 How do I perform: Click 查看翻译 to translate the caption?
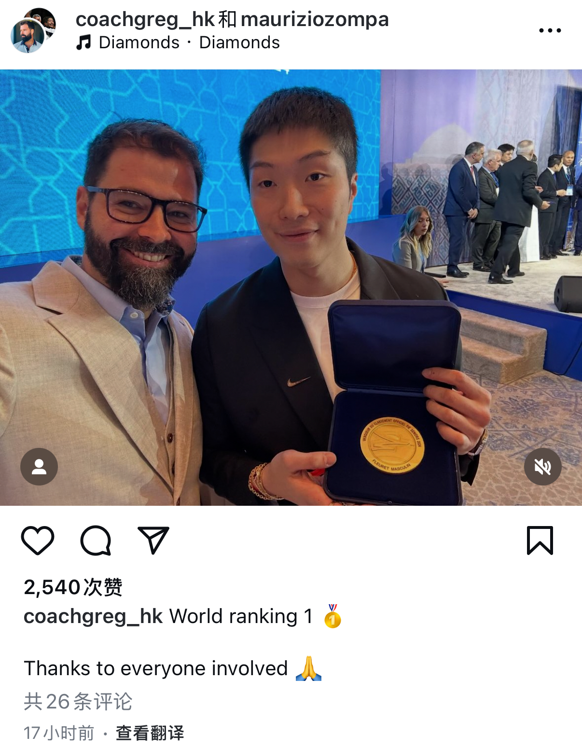click(x=150, y=733)
